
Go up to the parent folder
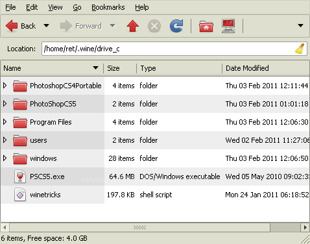(x=132, y=26)
